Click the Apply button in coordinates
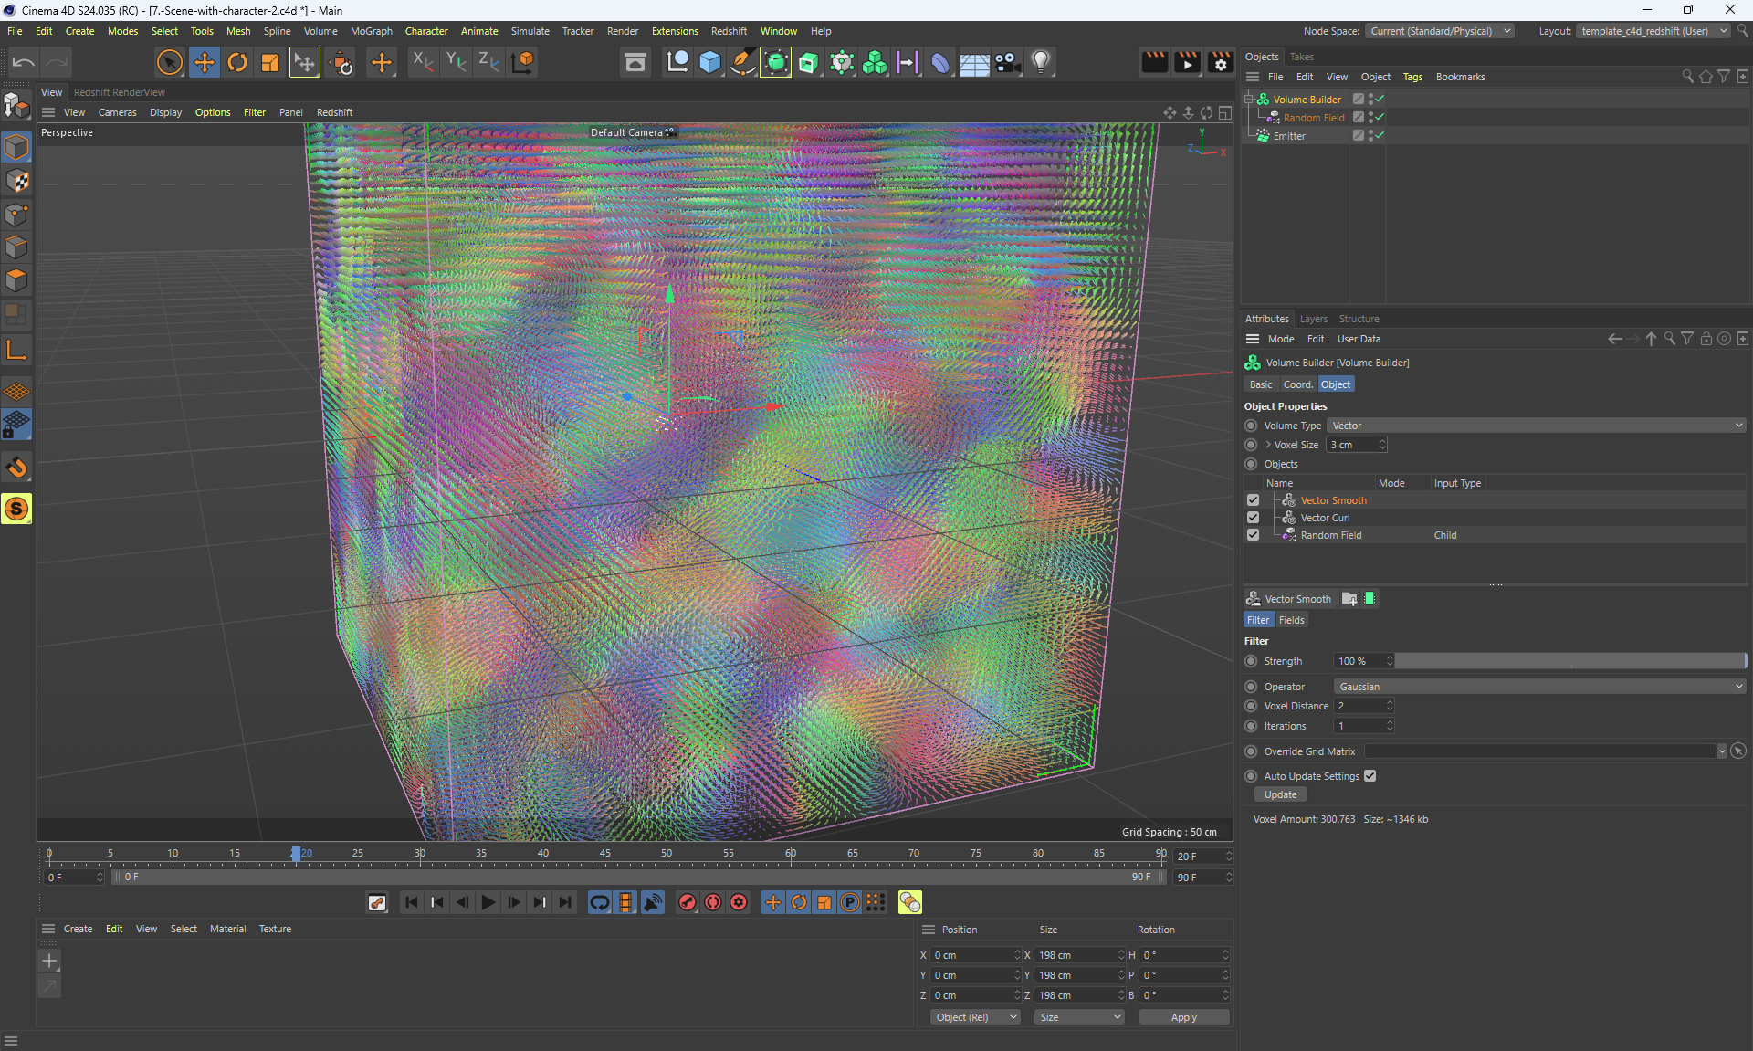This screenshot has width=1753, height=1051. click(1183, 1017)
